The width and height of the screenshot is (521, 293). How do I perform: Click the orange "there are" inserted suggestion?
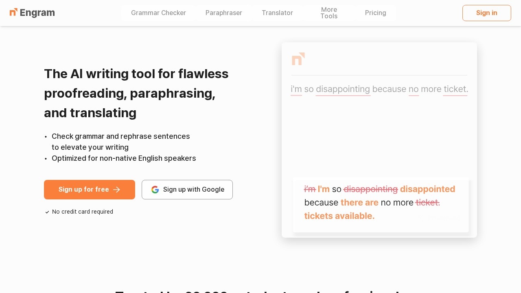coord(359,203)
